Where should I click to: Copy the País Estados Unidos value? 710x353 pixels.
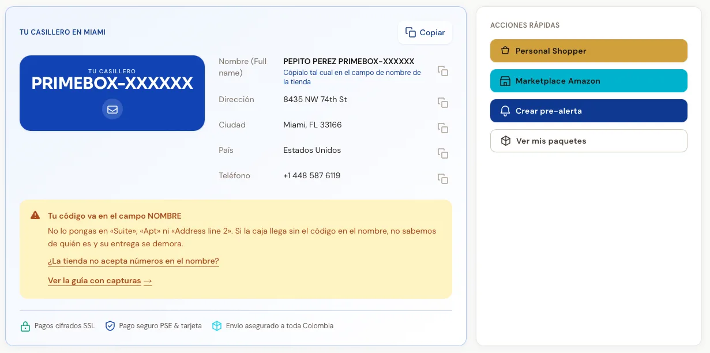tap(443, 153)
